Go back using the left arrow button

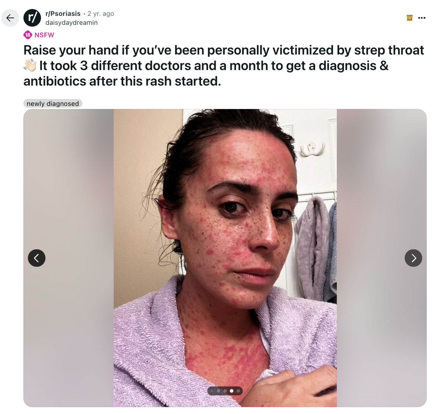coord(10,18)
